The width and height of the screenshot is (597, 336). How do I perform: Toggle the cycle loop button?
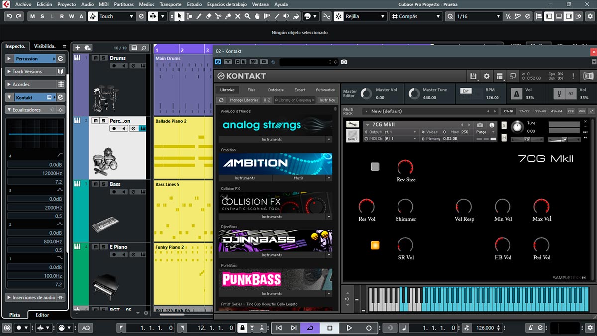[x=310, y=328]
